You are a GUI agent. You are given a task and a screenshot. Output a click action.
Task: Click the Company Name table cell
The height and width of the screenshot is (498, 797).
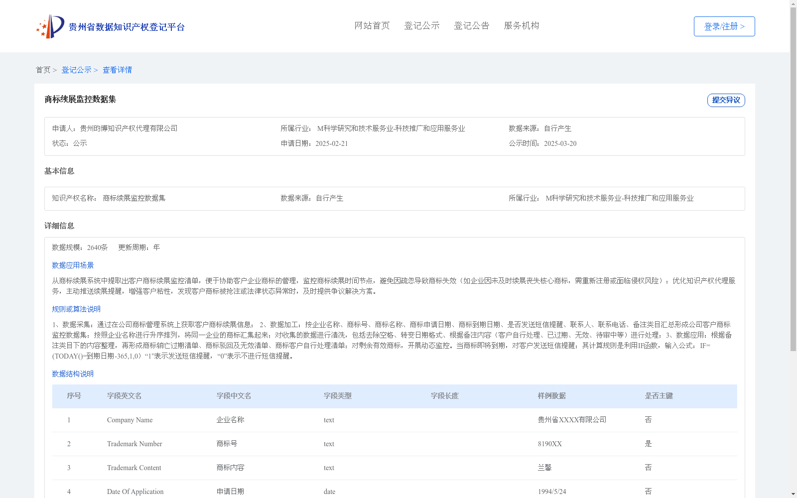coord(130,420)
